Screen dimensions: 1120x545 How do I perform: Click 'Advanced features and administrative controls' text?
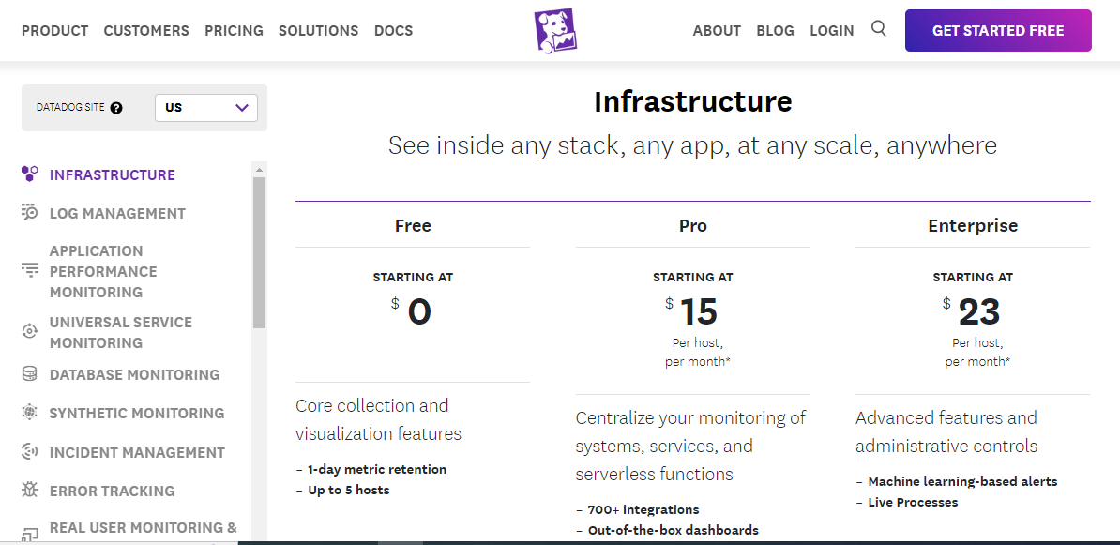click(946, 431)
